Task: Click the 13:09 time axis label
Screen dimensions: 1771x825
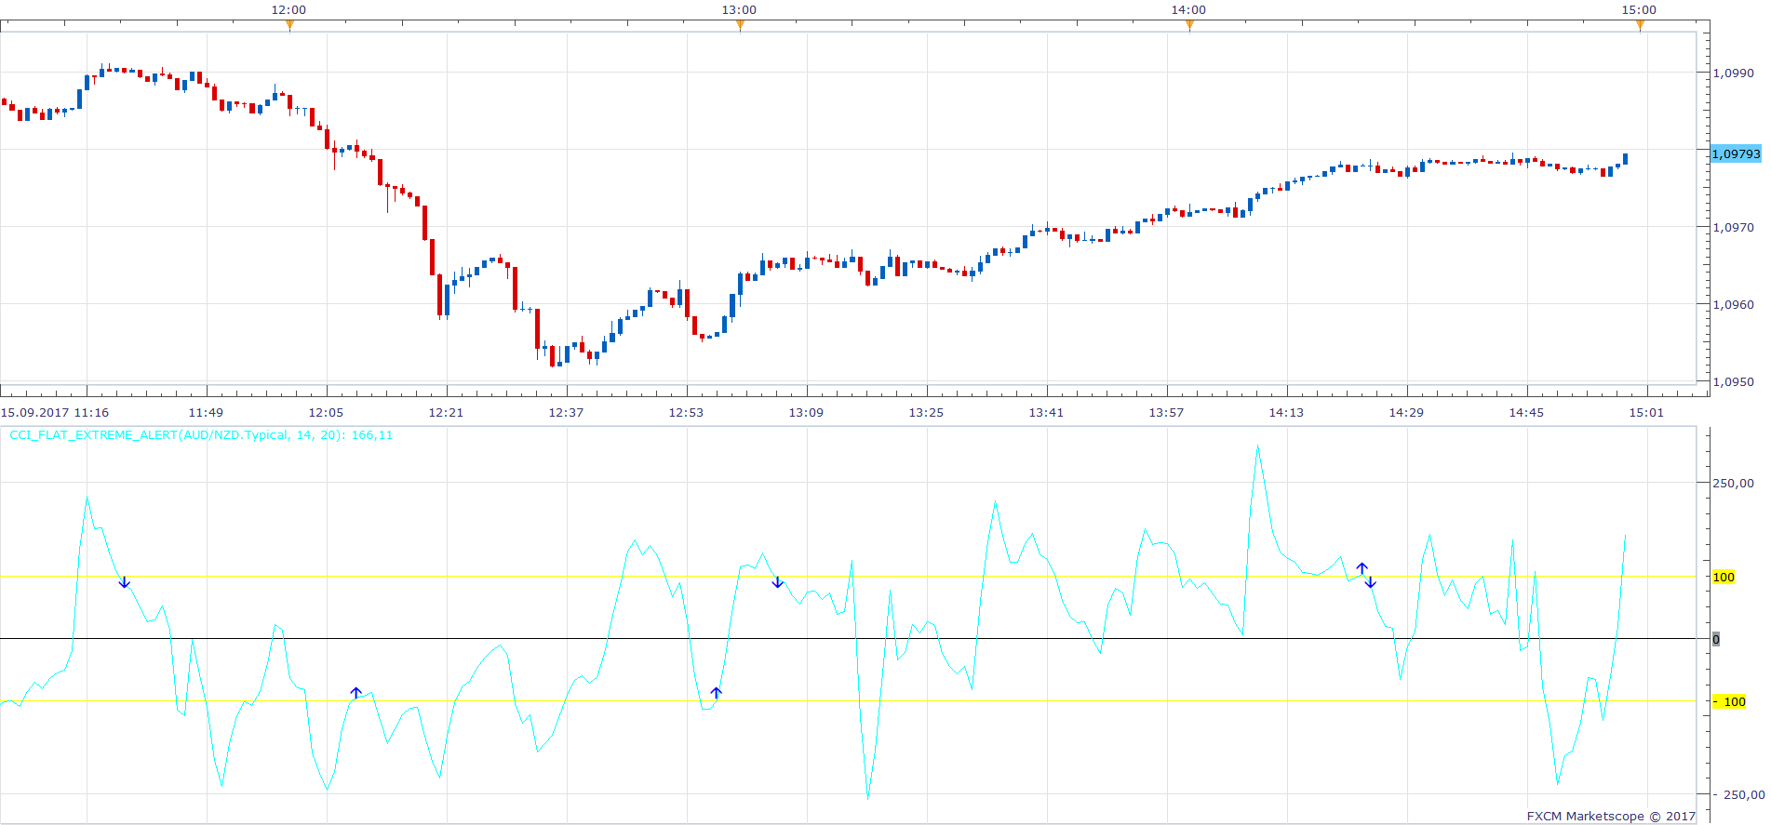Action: coord(806,412)
